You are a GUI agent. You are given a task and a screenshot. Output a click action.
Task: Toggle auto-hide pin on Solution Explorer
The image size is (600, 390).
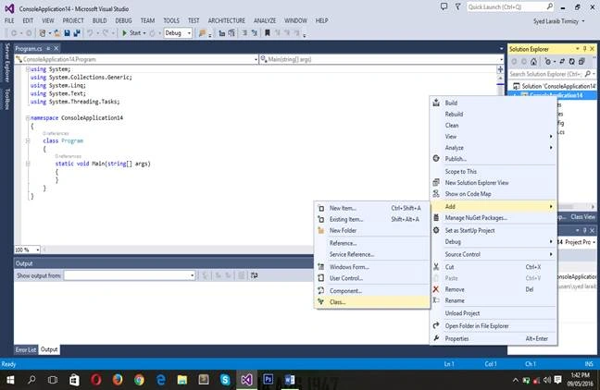click(584, 49)
